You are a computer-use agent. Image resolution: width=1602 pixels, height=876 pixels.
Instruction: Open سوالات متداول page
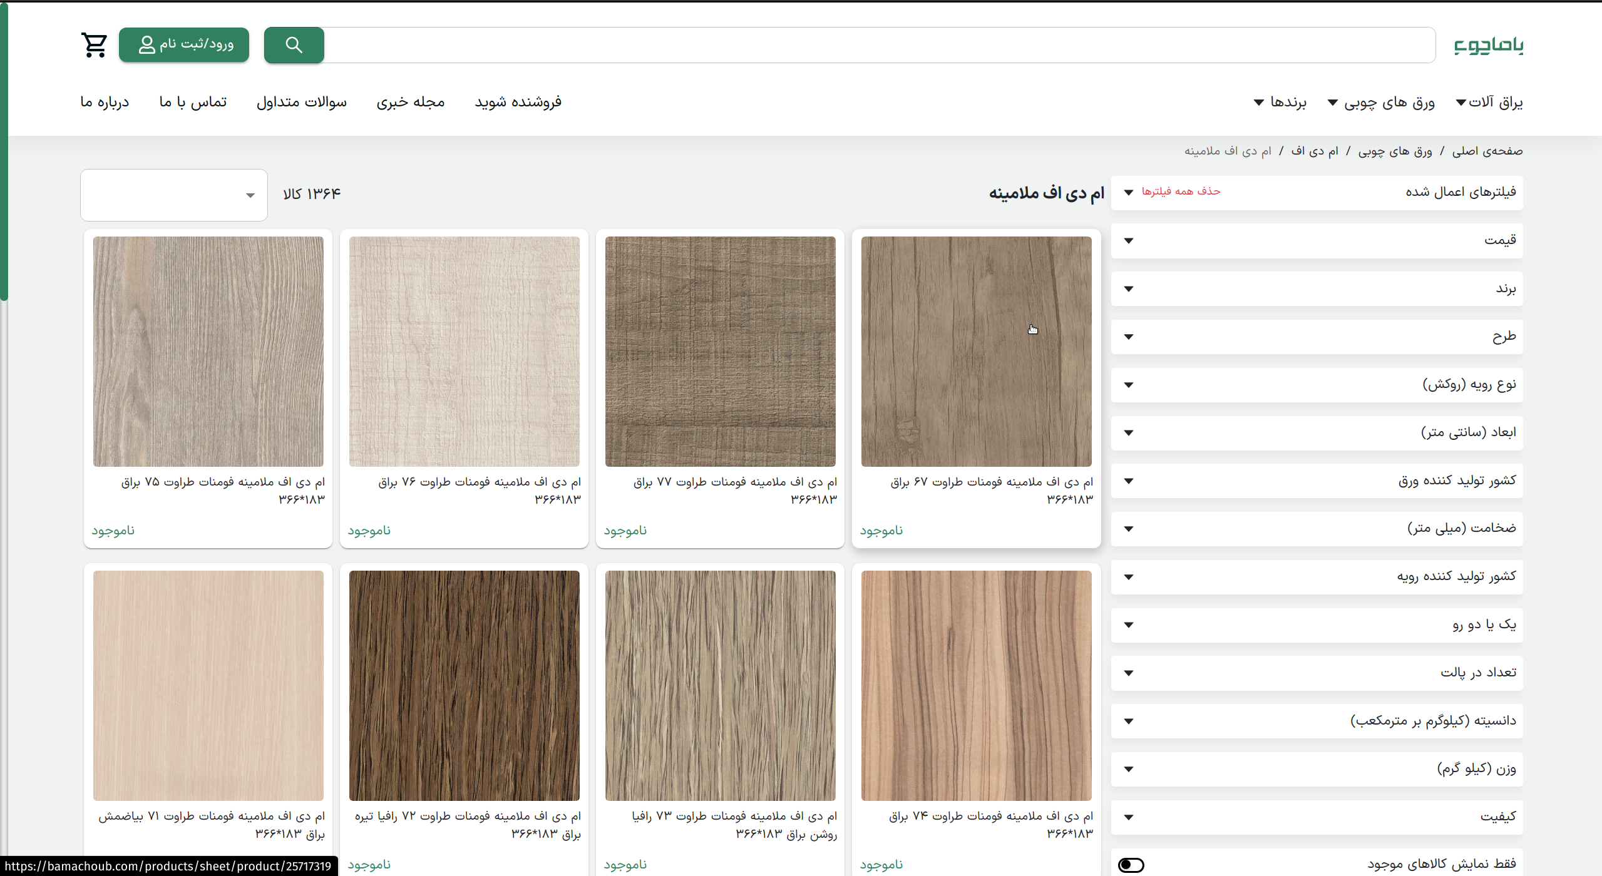pyautogui.click(x=302, y=102)
